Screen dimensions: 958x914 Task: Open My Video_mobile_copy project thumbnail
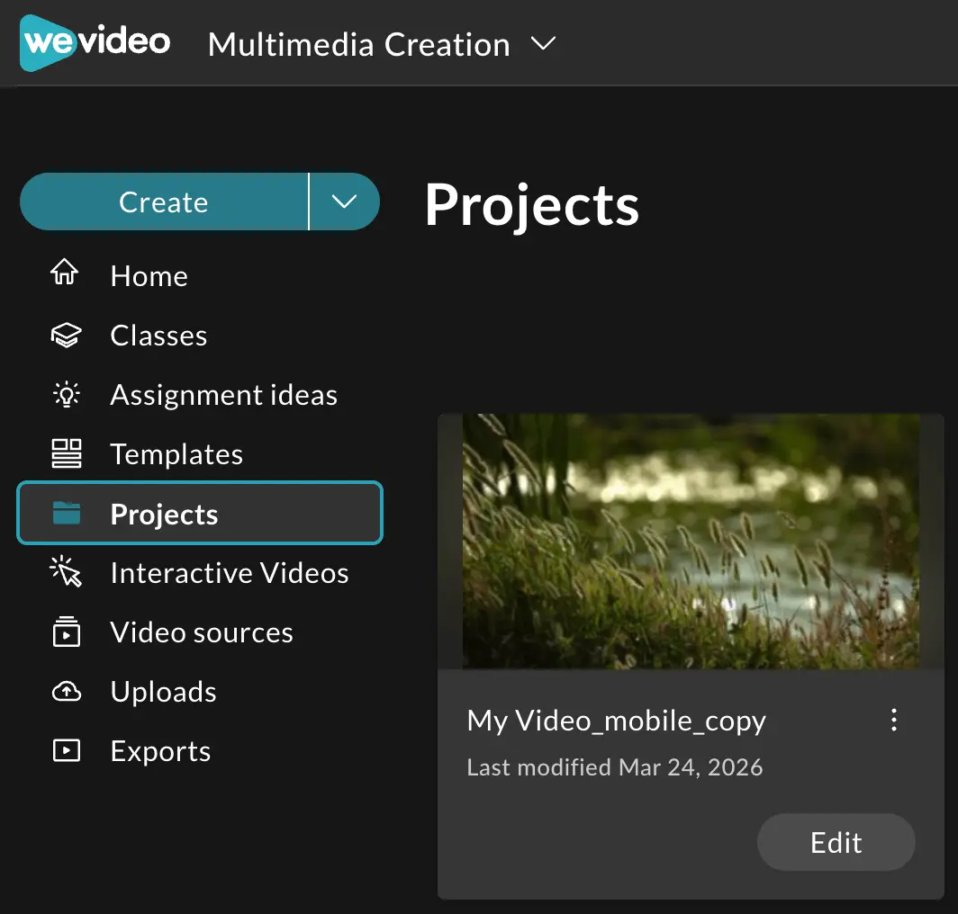(x=691, y=542)
